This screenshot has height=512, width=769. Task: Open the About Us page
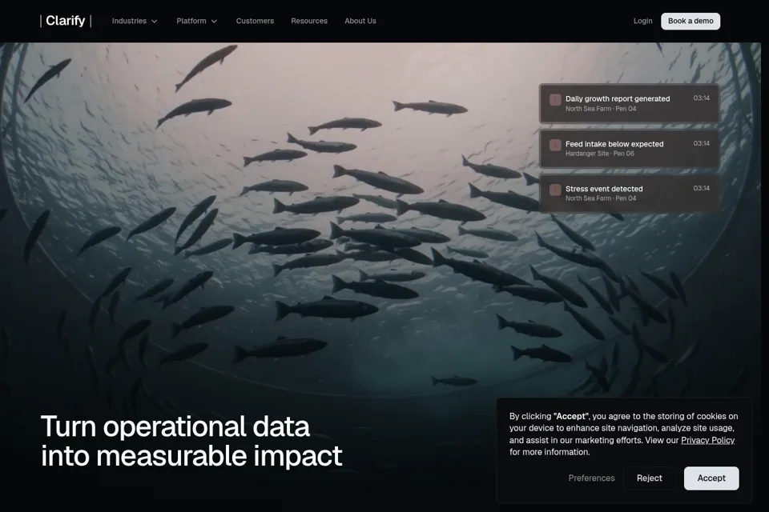point(360,21)
